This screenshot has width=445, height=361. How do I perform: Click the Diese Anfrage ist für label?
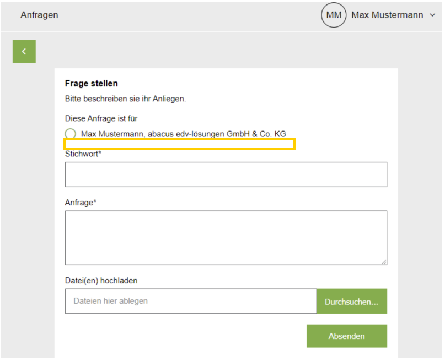tap(101, 118)
